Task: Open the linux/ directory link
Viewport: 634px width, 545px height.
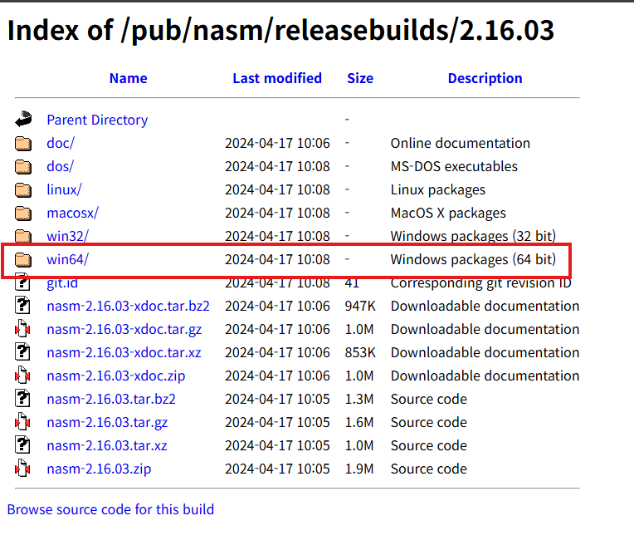Action: tap(64, 189)
